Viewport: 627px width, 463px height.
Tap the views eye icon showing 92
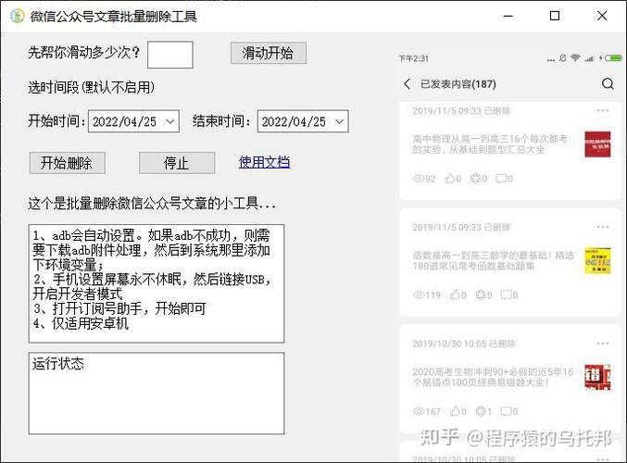(x=419, y=179)
